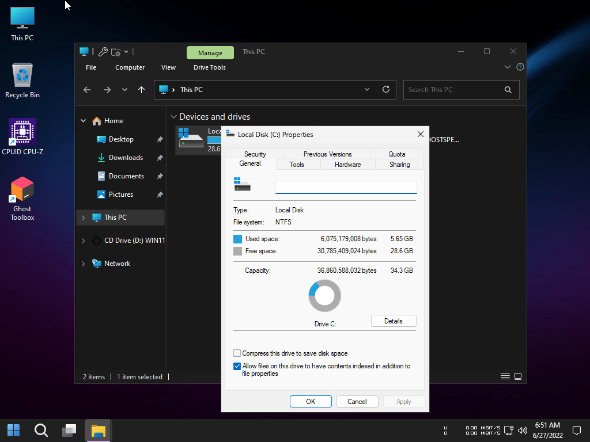Switch to large icons view layout

click(x=518, y=377)
